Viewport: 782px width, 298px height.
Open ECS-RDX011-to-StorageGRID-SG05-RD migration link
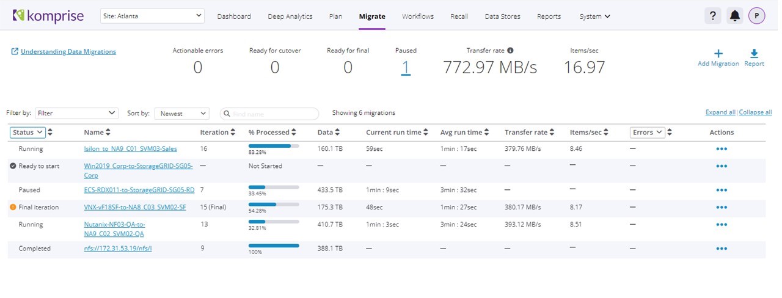pos(139,190)
